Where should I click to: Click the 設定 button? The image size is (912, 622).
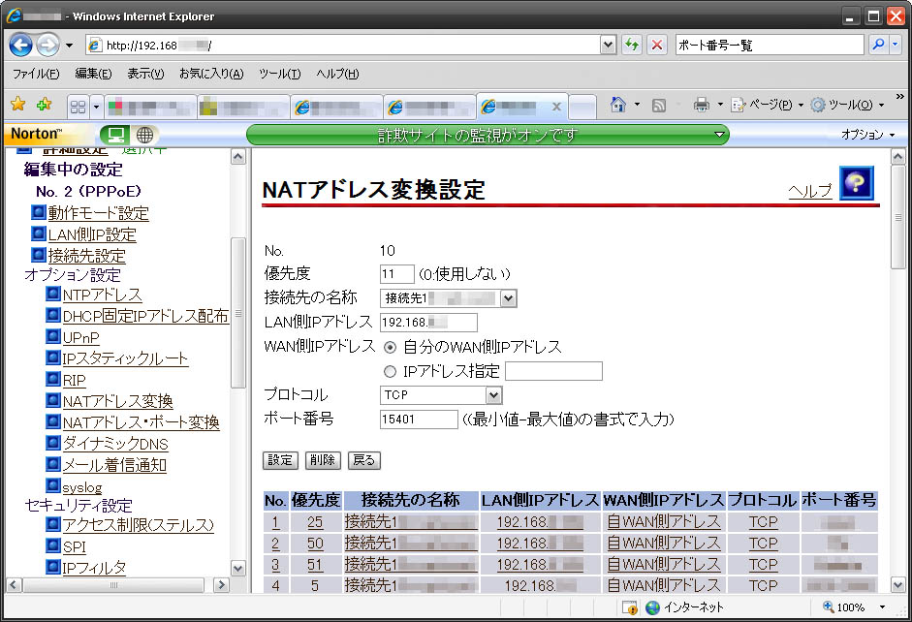coord(280,460)
